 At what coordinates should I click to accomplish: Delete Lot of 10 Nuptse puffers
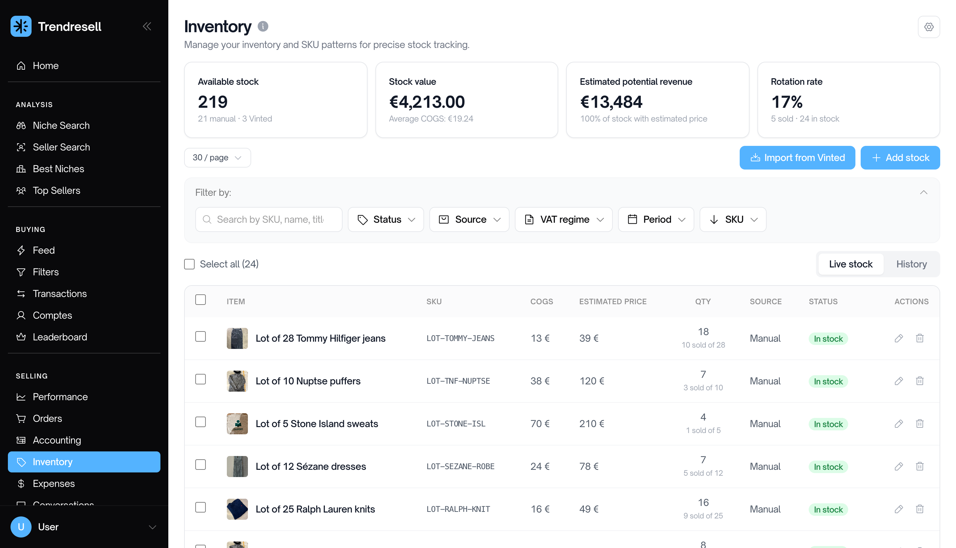point(920,381)
